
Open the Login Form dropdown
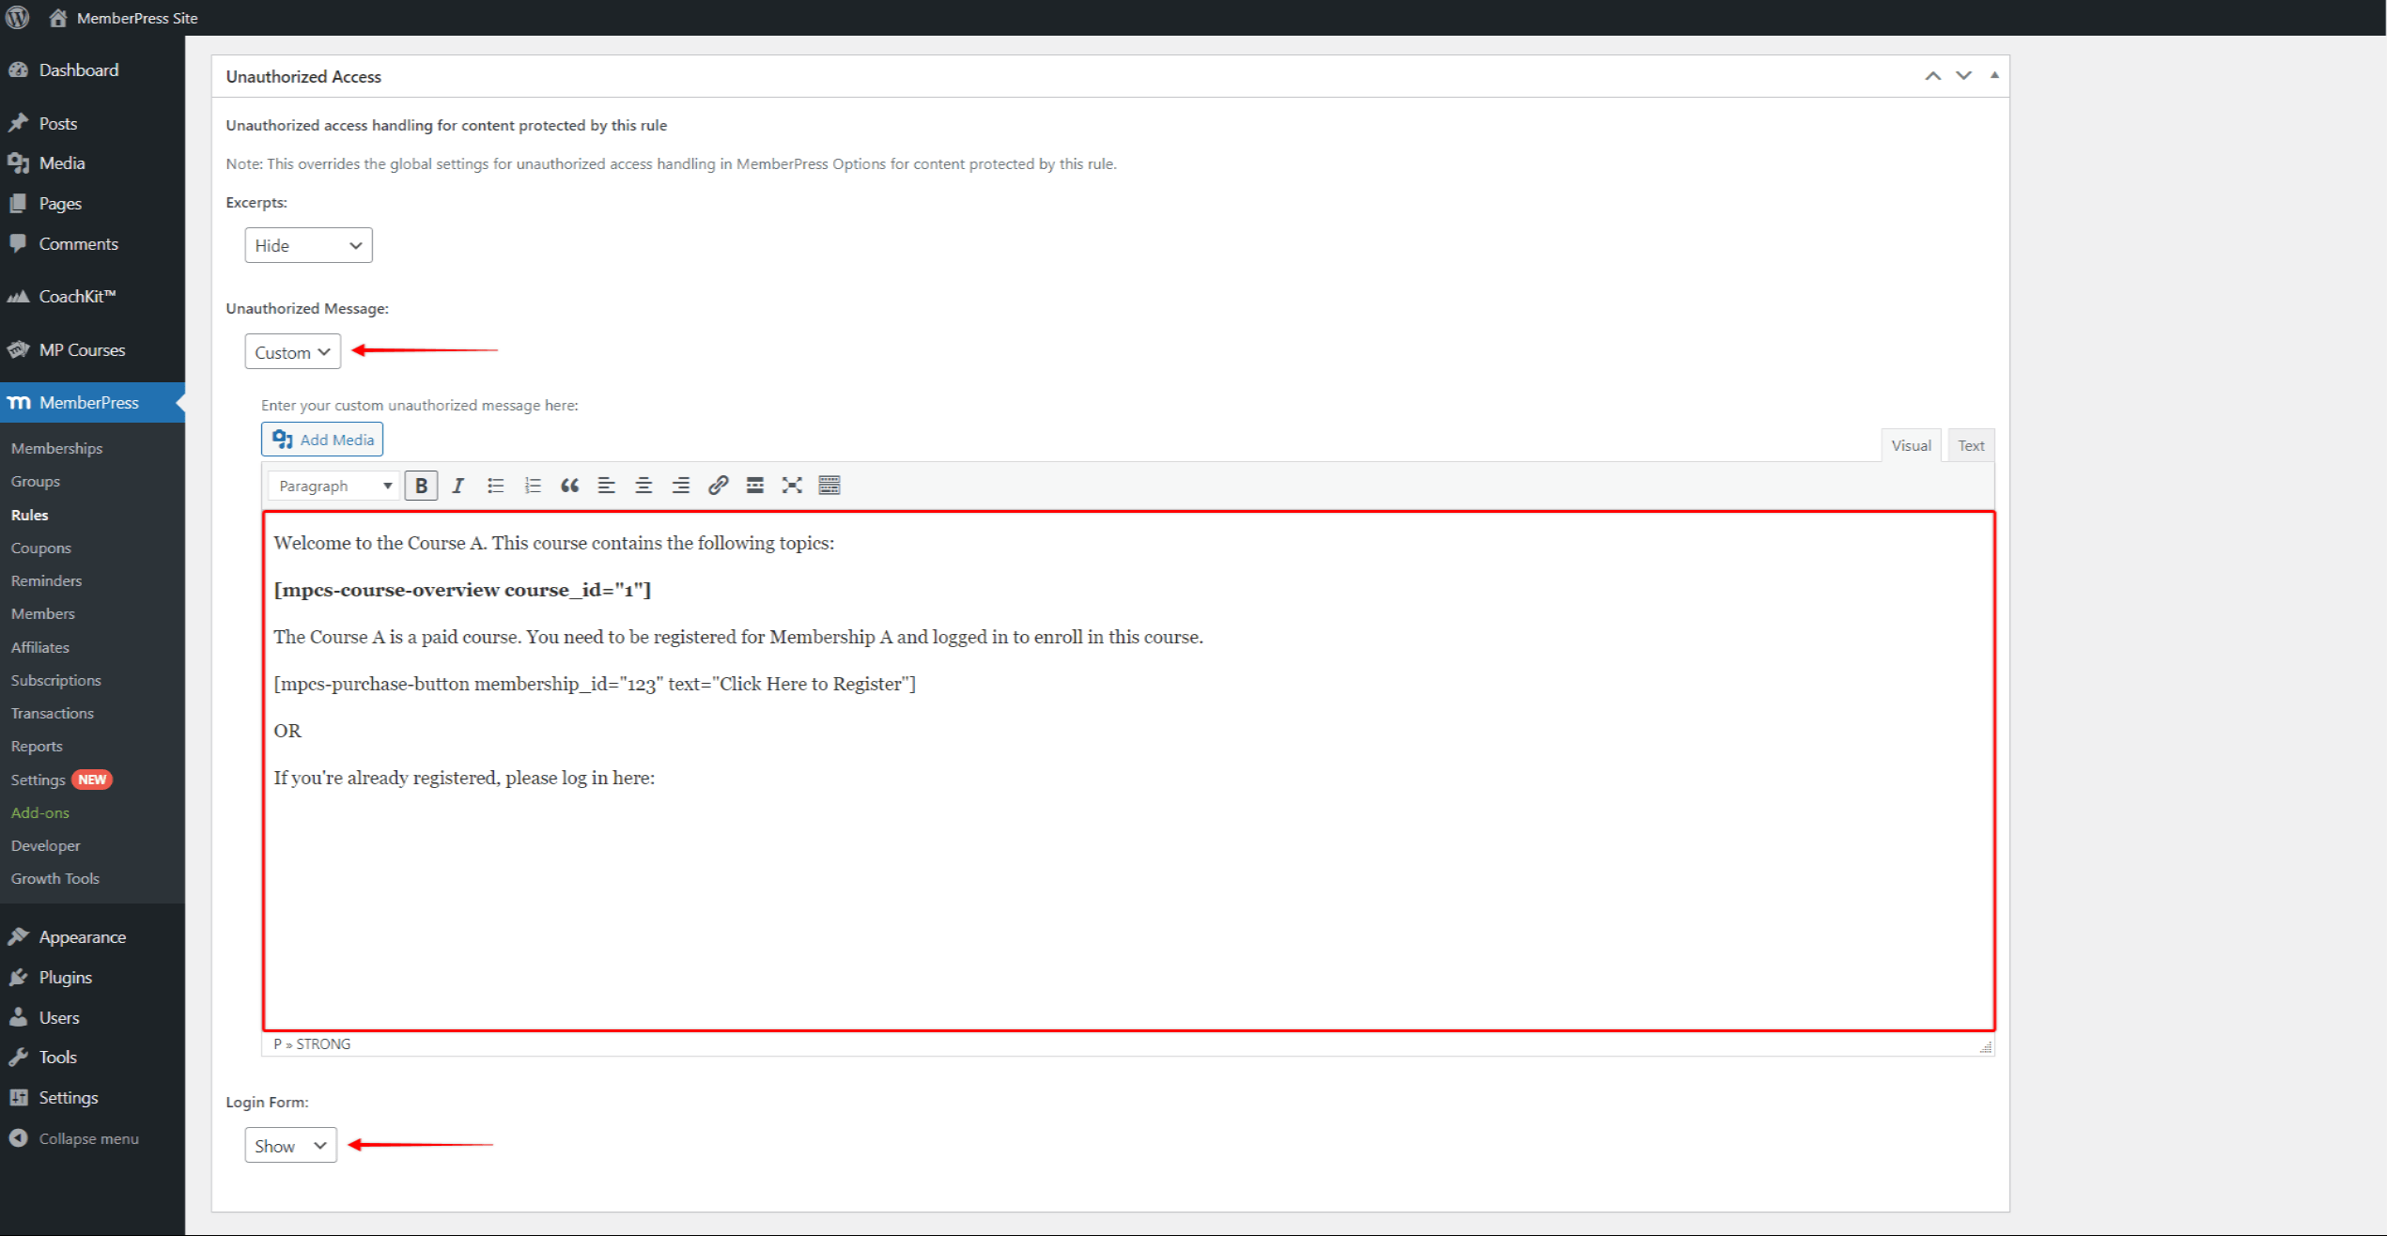coord(290,1145)
